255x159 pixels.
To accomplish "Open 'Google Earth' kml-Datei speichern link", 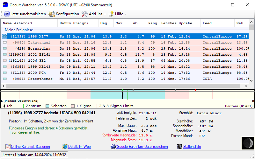I will click(x=142, y=147).
